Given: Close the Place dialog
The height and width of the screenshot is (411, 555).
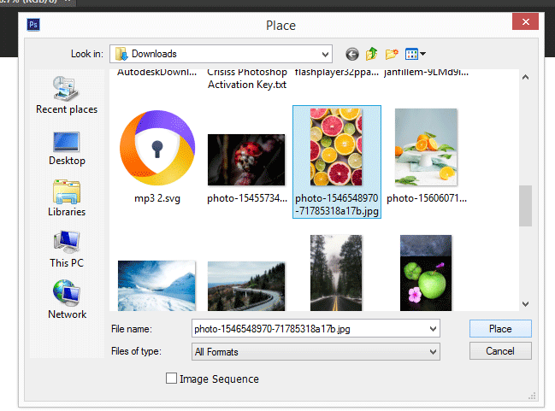Looking at the screenshot, I should tap(525, 22).
